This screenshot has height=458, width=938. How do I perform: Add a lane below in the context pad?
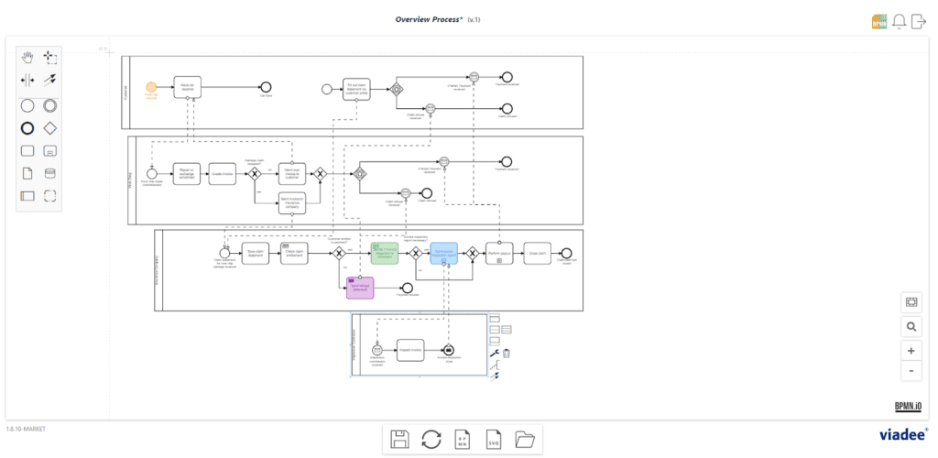tap(495, 341)
